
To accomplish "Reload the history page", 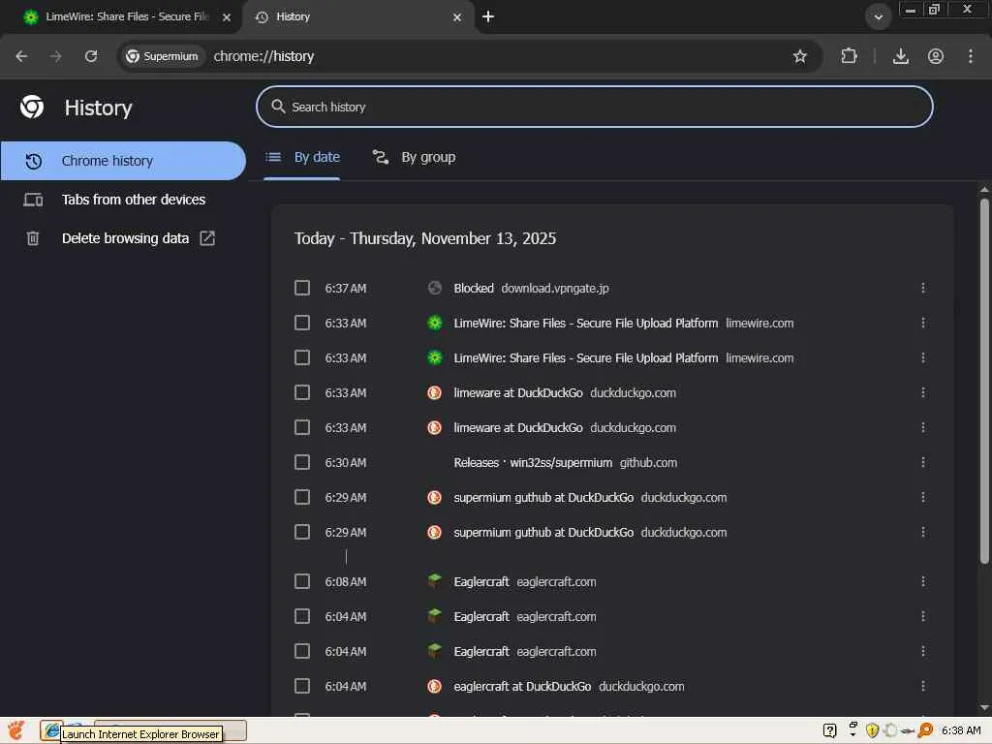I will click(91, 56).
